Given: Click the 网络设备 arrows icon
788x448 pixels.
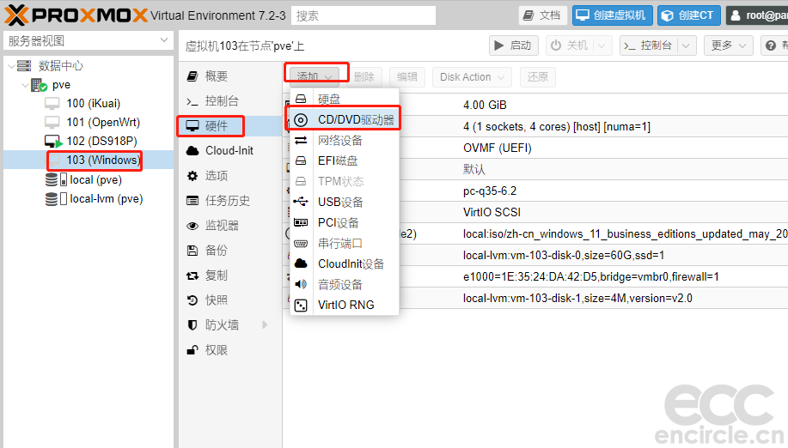Looking at the screenshot, I should [301, 140].
